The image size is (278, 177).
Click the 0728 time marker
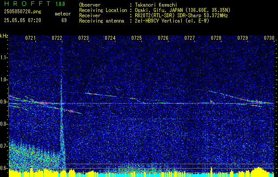pos(216,38)
